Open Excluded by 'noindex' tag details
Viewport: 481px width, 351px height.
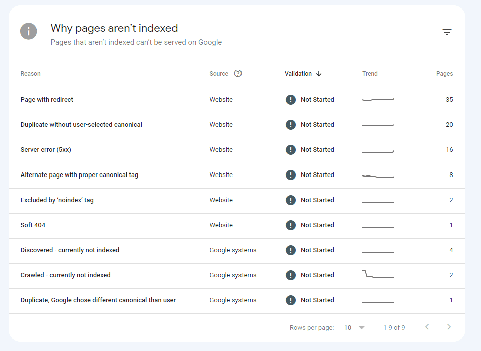(237, 201)
